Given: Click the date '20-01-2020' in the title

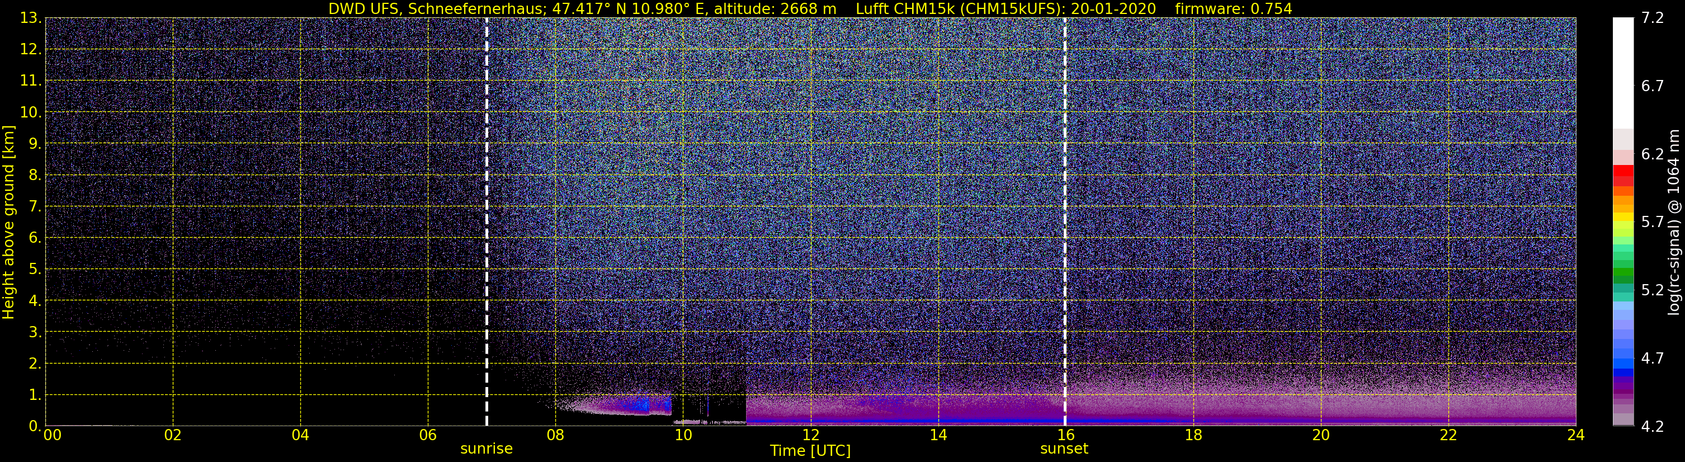Looking at the screenshot, I should (1113, 8).
